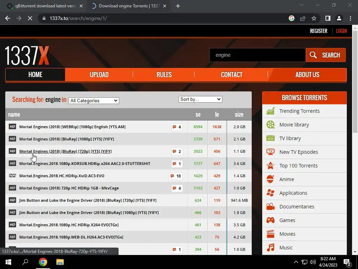Click the Documentaries camera icon

pyautogui.click(x=270, y=207)
